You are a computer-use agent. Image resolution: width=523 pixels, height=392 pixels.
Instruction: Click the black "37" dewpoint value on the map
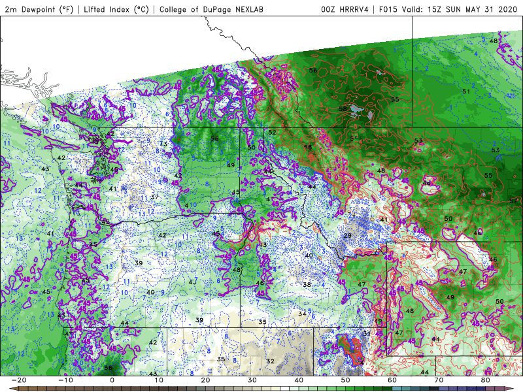click(x=154, y=197)
